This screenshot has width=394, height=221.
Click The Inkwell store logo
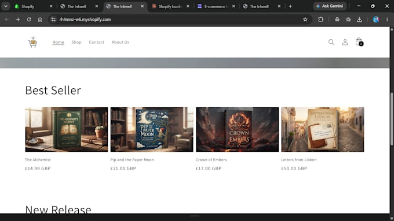[x=32, y=42]
